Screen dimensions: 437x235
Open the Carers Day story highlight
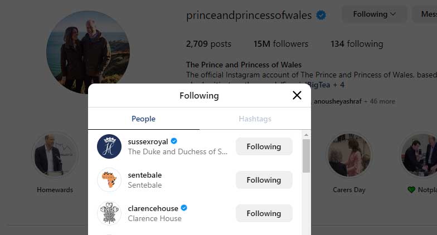[349, 155]
